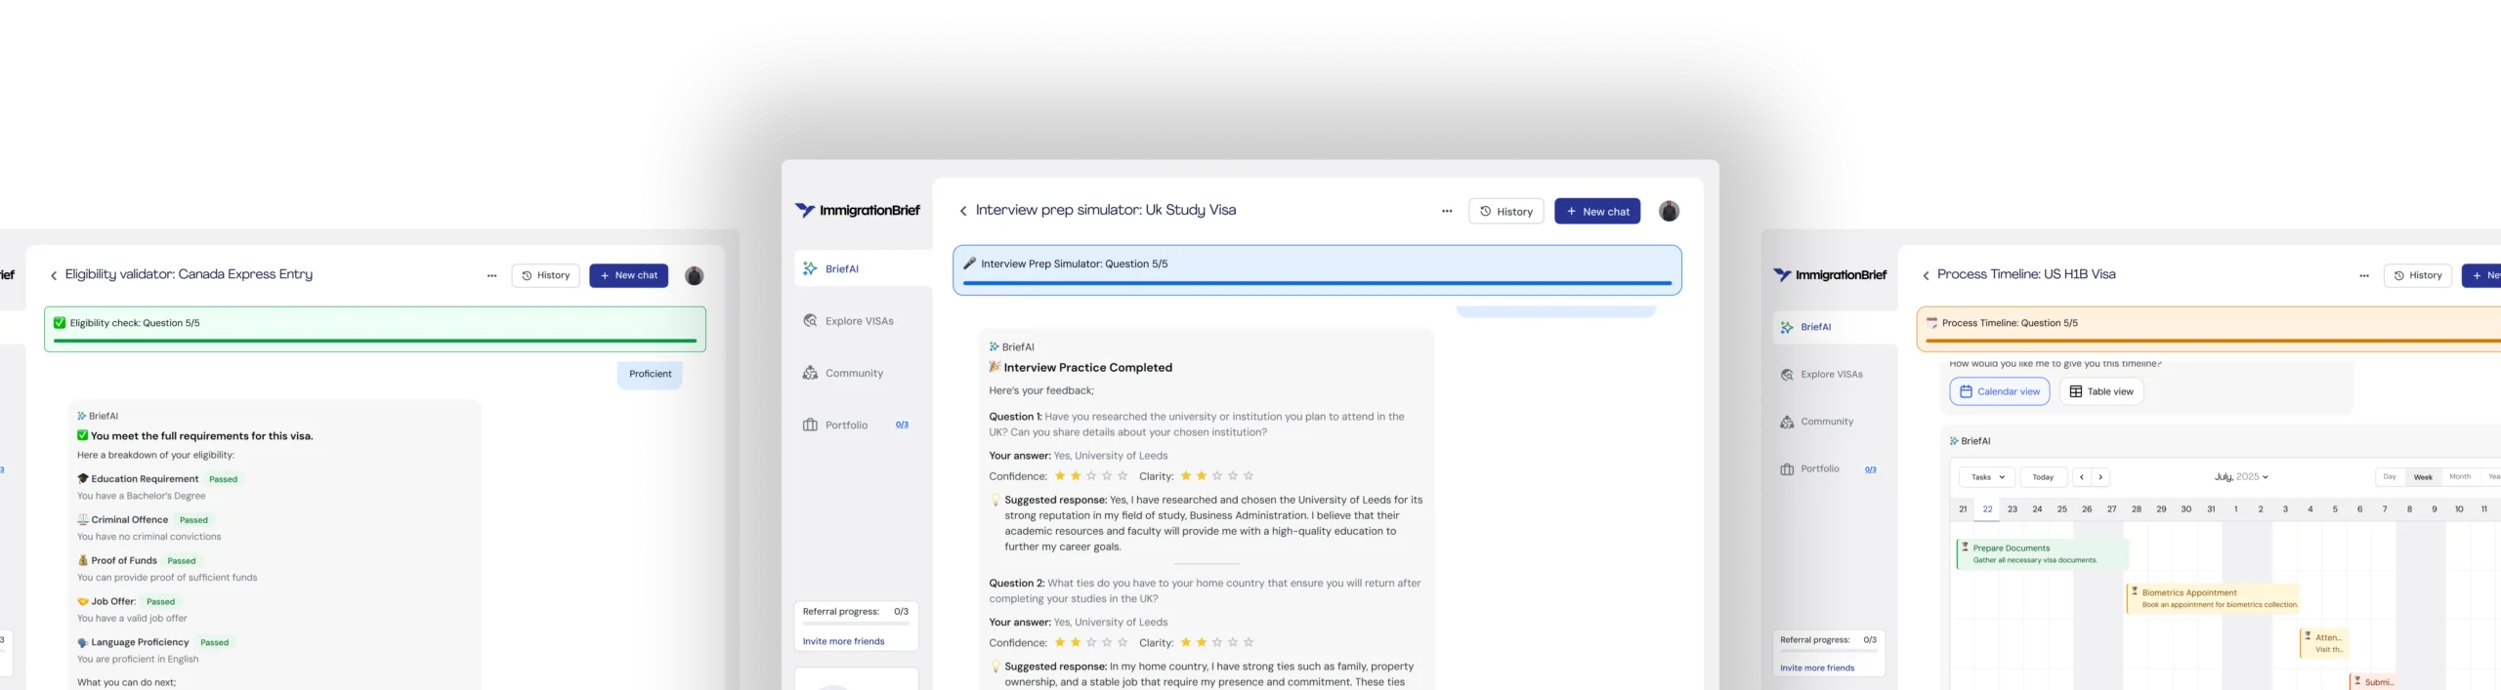
Task: Open more options in Eligibility validator header
Action: [x=491, y=275]
